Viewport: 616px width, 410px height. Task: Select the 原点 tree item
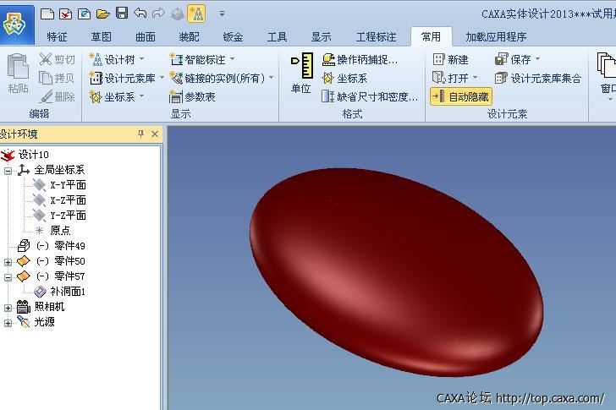[60, 230]
